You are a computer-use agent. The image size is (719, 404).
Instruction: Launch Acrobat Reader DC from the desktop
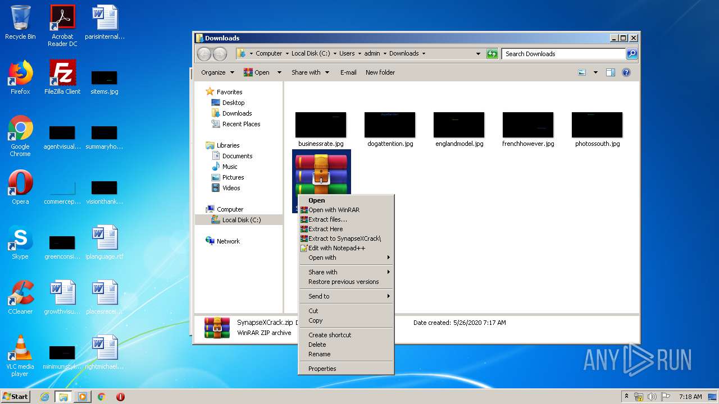[62, 26]
